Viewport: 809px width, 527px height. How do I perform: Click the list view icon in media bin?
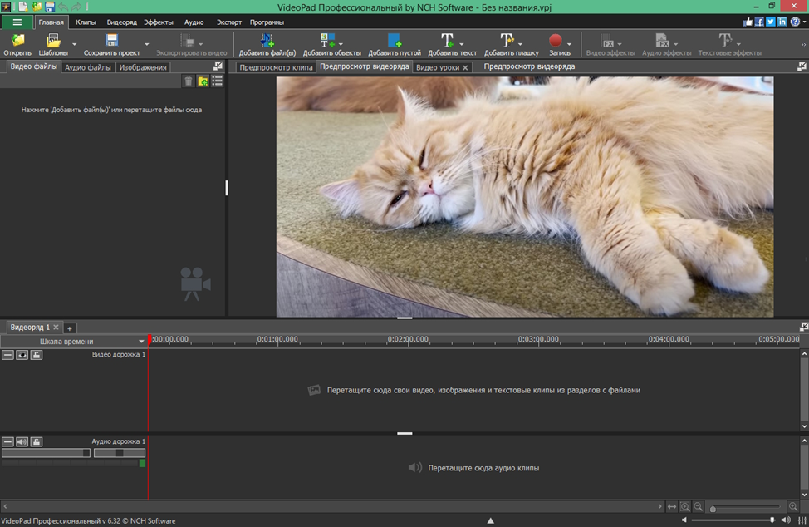click(x=217, y=81)
